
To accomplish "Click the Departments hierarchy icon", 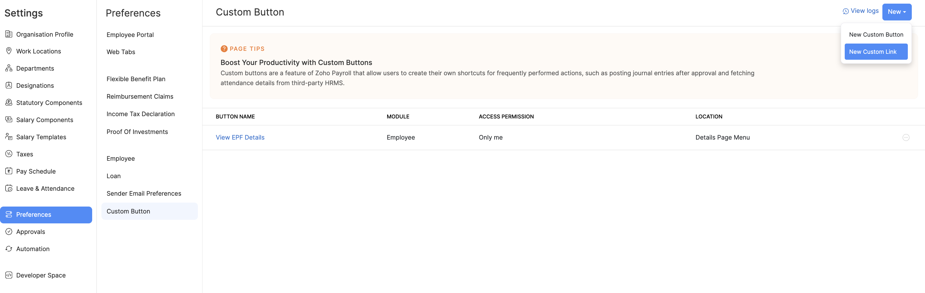I will click(9, 68).
